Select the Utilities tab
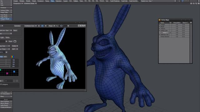 76,1
